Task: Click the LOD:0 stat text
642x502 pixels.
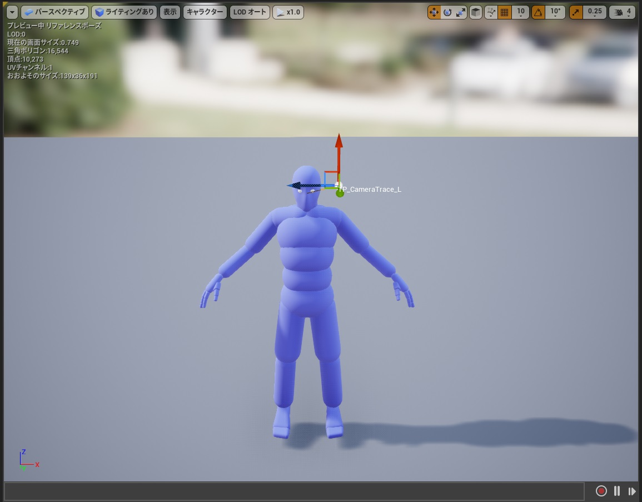Action: point(16,34)
